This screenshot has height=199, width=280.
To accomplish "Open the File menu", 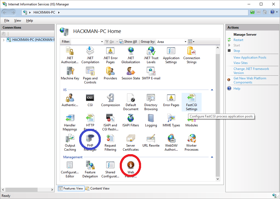I will coord(7,21).
